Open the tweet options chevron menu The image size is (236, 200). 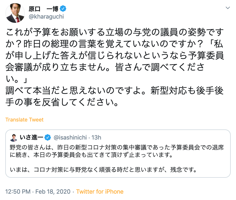pyautogui.click(x=228, y=8)
